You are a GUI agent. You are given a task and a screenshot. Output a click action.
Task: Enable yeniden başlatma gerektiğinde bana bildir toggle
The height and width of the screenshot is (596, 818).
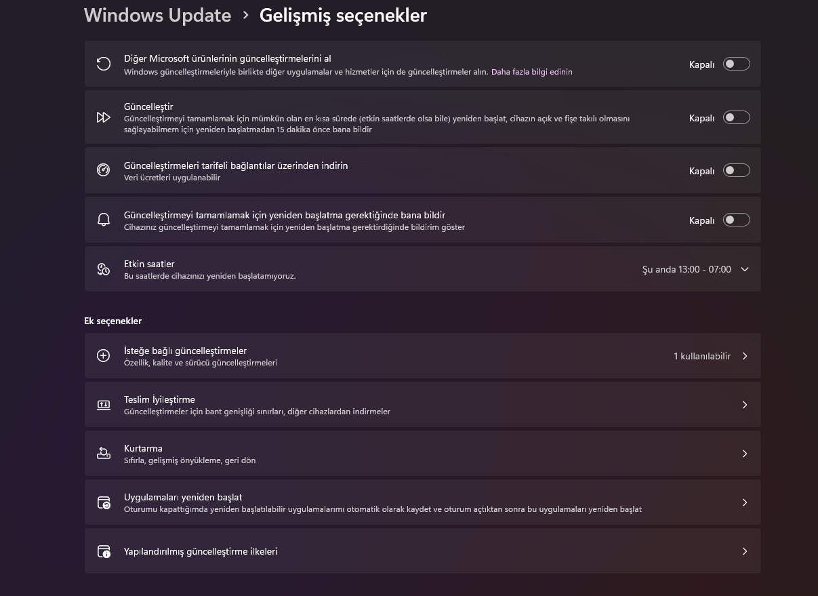(736, 220)
